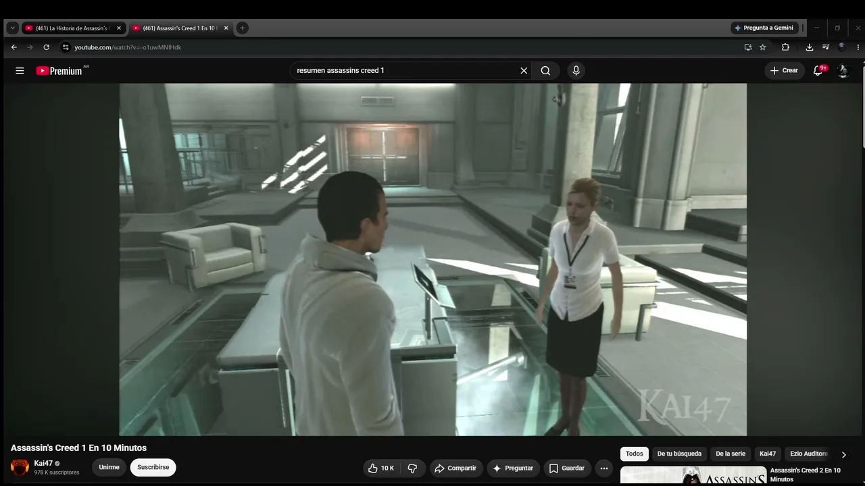Viewport: 865px width, 486px height.
Task: Focus the browser address bar URL
Action: click(128, 47)
